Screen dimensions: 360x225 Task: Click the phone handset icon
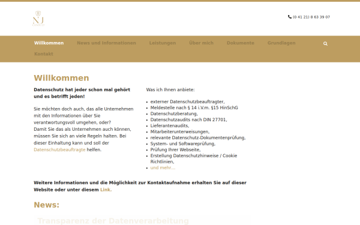tap(290, 17)
